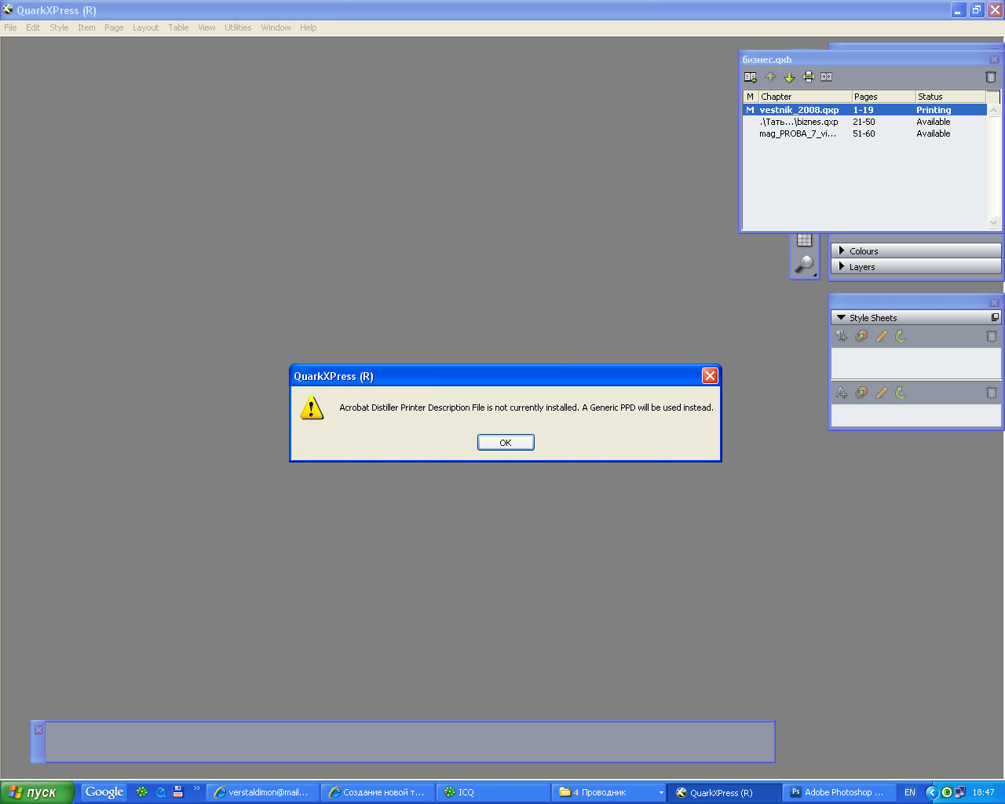Open Проводник group in taskbar
Image resolution: width=1005 pixels, height=804 pixels.
tap(609, 792)
